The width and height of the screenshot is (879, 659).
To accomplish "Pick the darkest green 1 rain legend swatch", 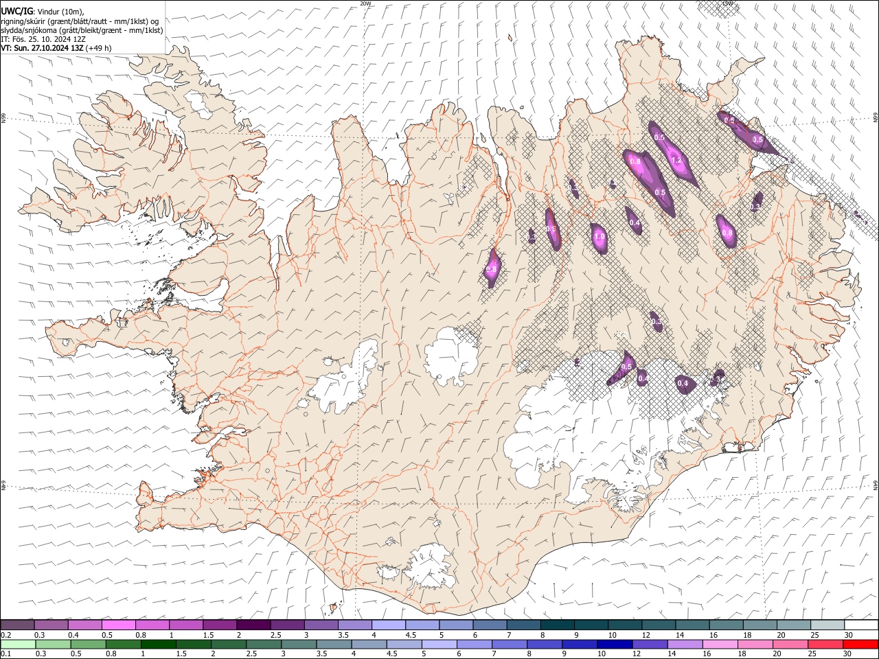I will point(159,644).
